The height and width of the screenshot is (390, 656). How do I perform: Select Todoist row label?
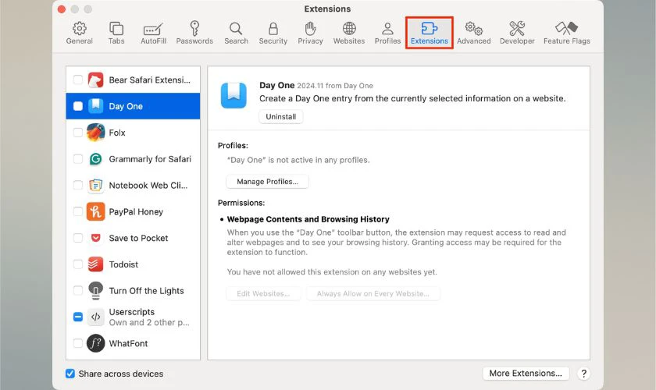(123, 264)
